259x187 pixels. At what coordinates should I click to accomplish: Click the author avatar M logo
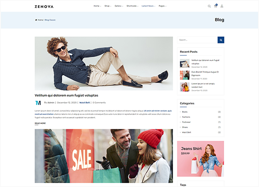tap(38, 103)
